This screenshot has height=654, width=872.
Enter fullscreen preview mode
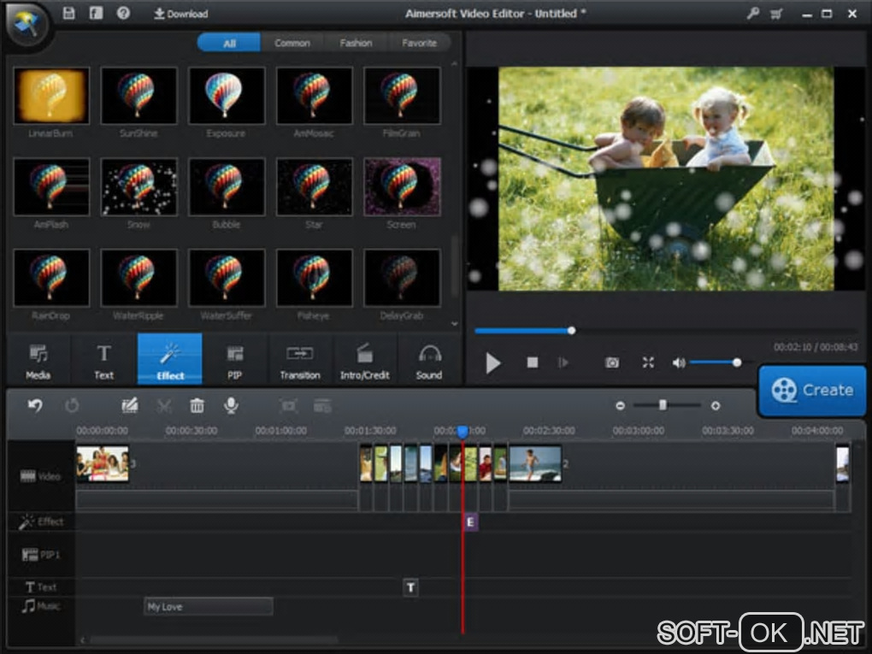pos(648,362)
